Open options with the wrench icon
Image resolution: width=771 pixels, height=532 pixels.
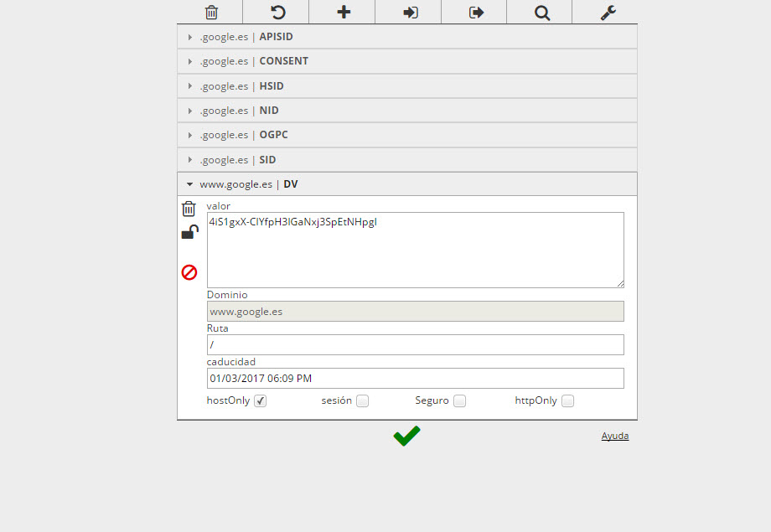(x=608, y=13)
